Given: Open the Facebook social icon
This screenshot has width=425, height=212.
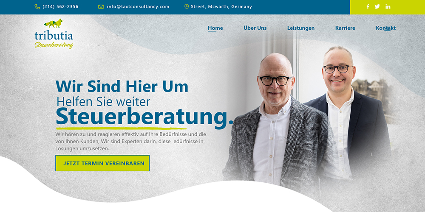Looking at the screenshot, I should click(368, 7).
